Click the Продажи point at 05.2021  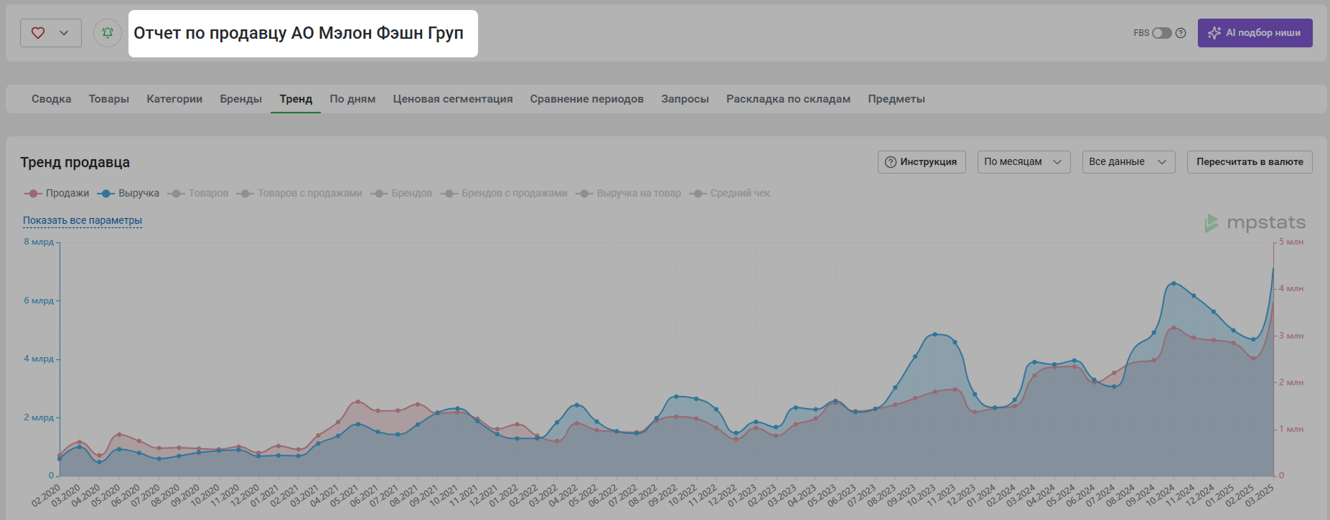(x=357, y=402)
